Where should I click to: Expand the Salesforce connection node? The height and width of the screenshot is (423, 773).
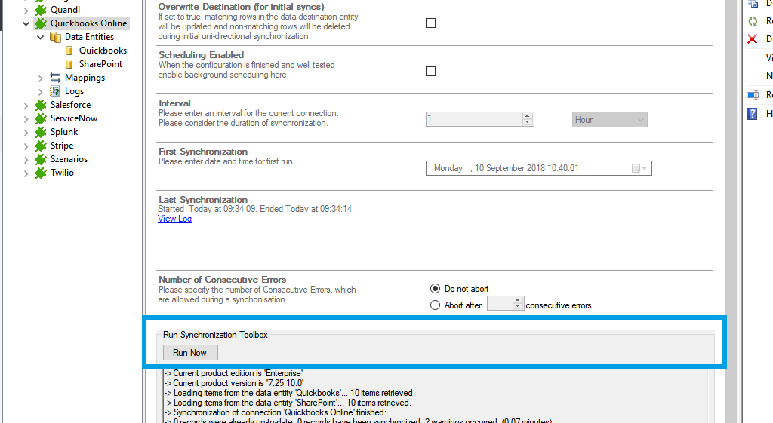[x=26, y=105]
